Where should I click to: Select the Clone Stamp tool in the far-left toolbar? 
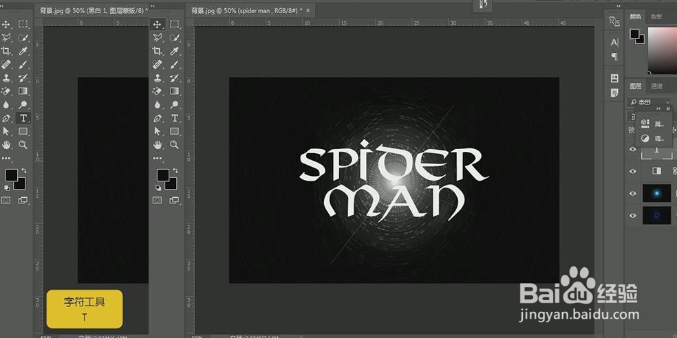6,78
